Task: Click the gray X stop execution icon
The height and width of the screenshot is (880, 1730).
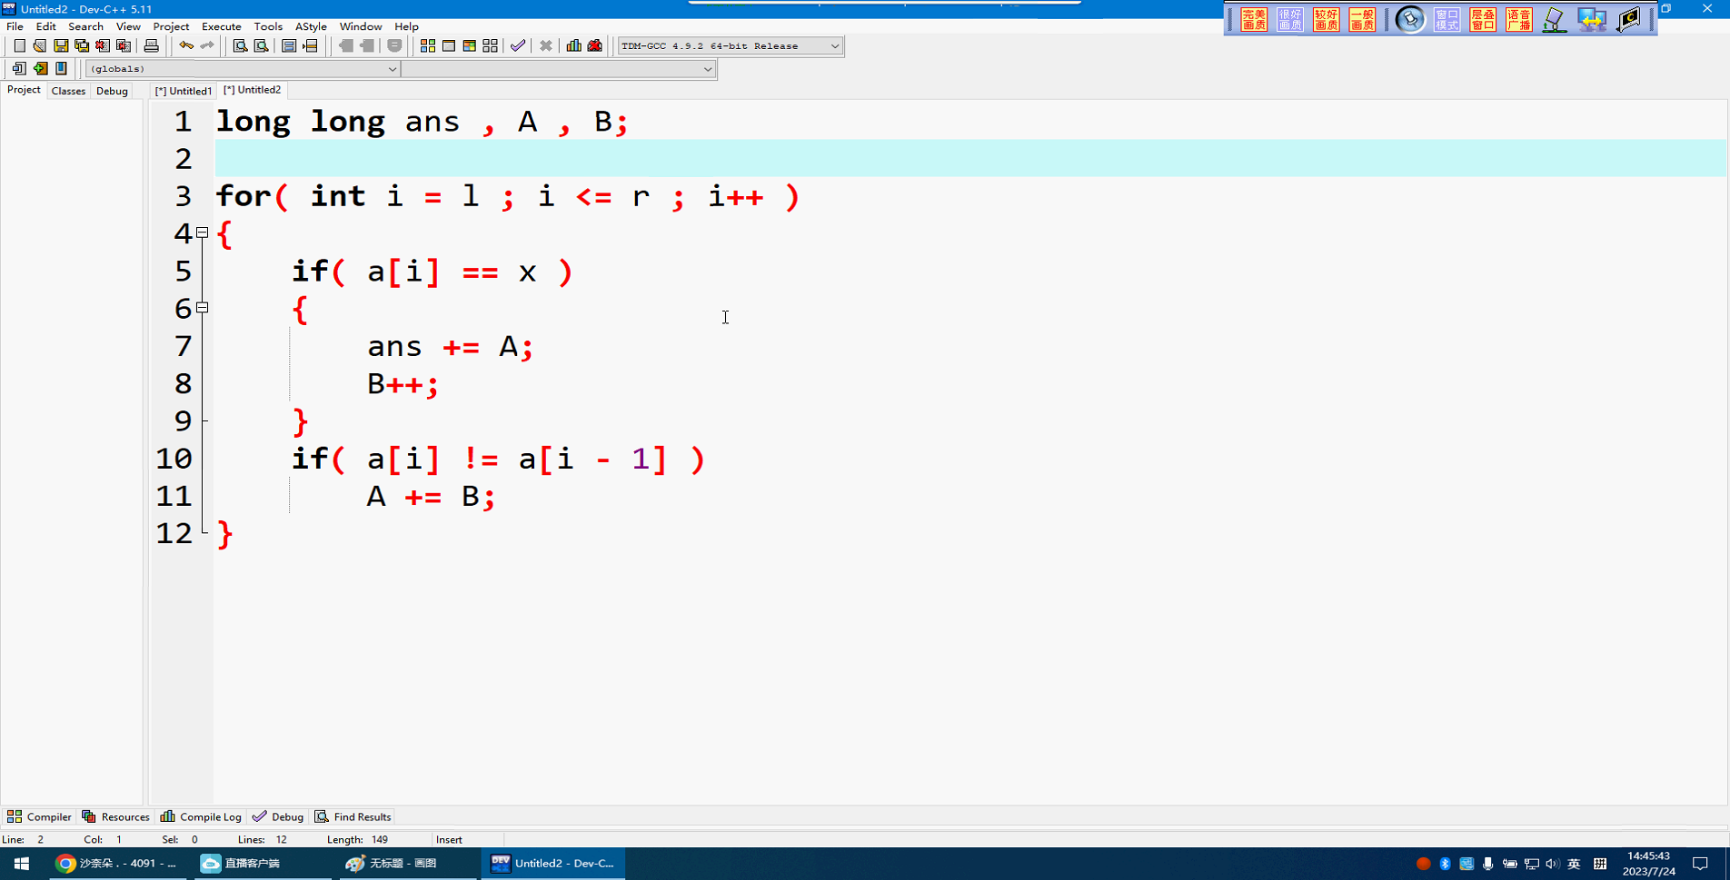Action: (x=546, y=45)
